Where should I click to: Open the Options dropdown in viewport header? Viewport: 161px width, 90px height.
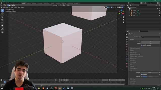[x=122, y=5]
